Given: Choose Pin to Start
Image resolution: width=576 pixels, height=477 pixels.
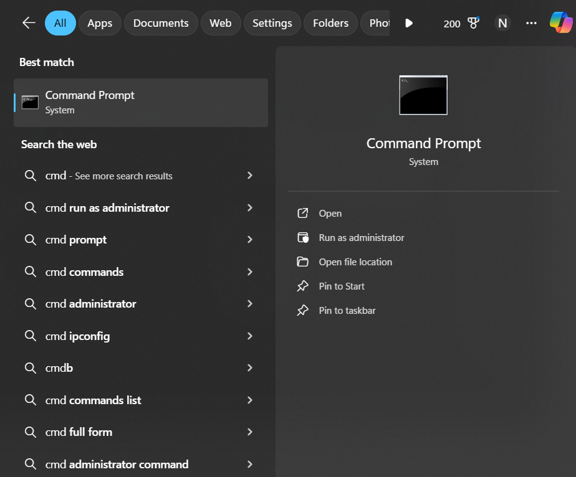Looking at the screenshot, I should pyautogui.click(x=342, y=286).
